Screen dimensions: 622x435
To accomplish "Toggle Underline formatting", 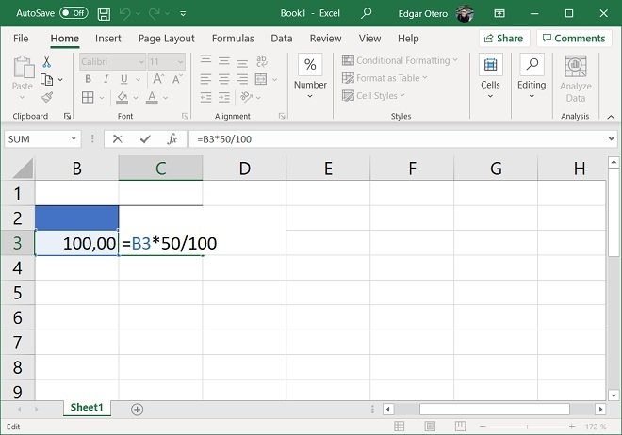I will point(123,79).
